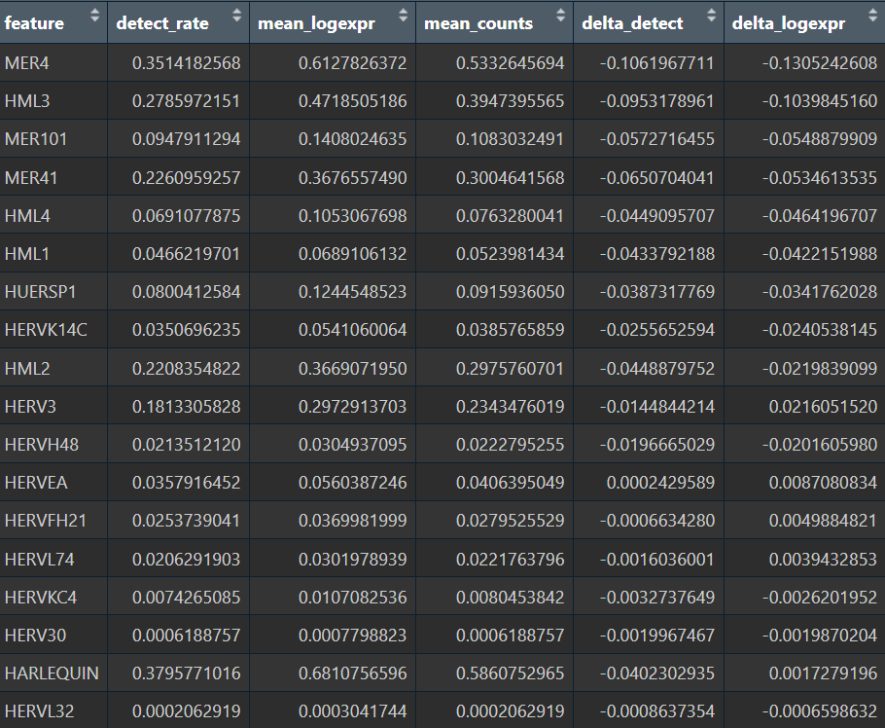Toggle sort arrows on mean_logexpr column
The height and width of the screenshot is (728, 885).
point(404,15)
